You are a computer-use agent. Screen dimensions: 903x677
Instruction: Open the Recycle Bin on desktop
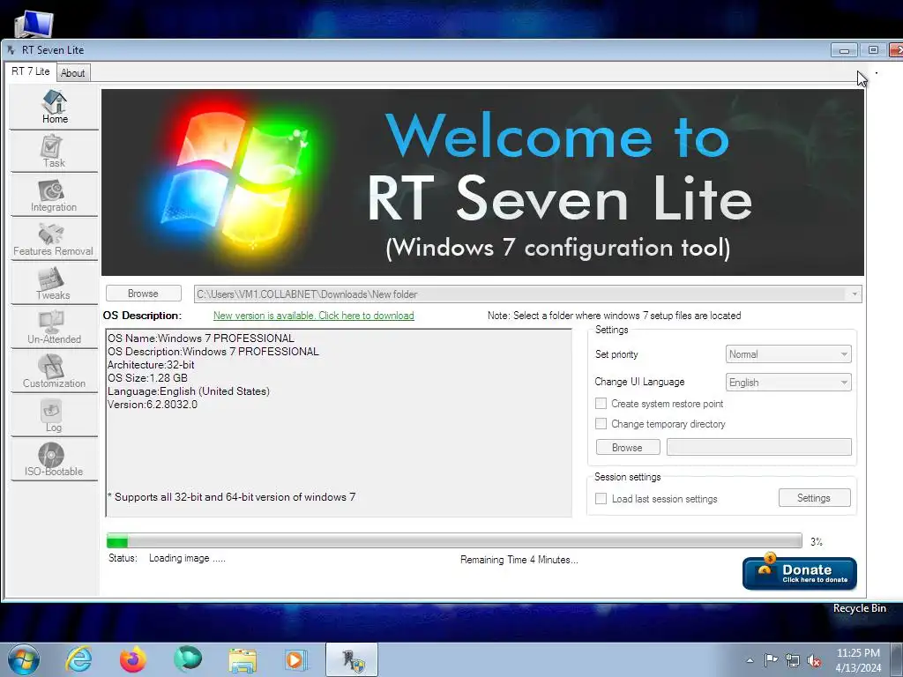[x=859, y=608]
